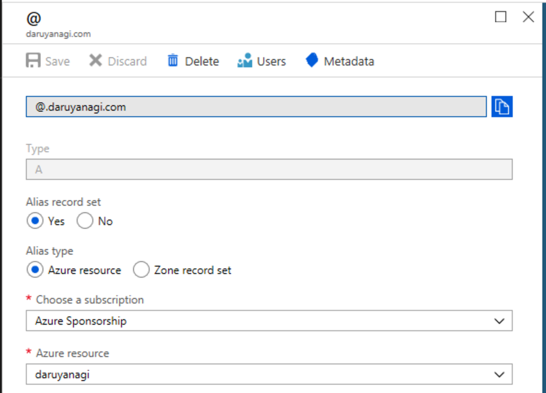Expand the Azure resource dropdown
Image resolution: width=546 pixels, height=393 pixels.
(499, 374)
